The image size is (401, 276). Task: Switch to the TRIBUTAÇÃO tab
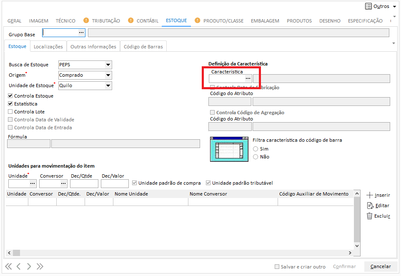(105, 21)
